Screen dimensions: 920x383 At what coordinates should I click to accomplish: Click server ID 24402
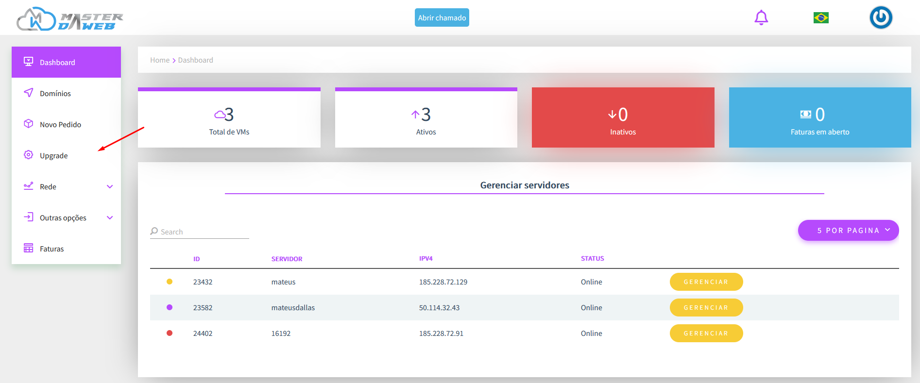[x=203, y=333]
